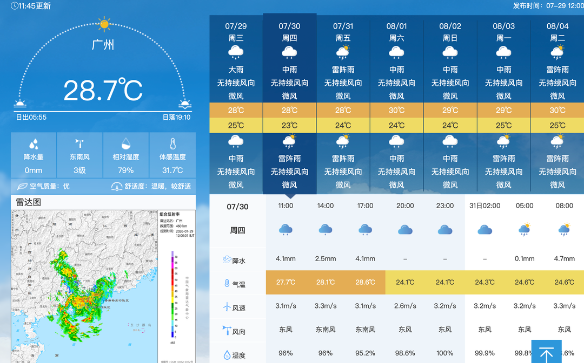
Task: Click the 07/30 nighttime thunderstorm icon
Action: tap(289, 141)
